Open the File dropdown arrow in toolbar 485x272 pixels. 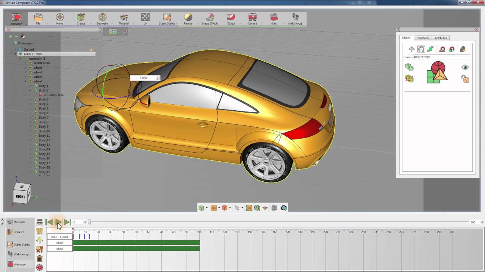click(48, 24)
